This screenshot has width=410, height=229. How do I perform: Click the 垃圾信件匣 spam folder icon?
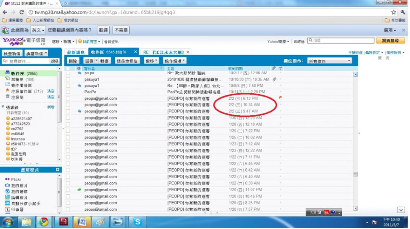pyautogui.click(x=7, y=91)
